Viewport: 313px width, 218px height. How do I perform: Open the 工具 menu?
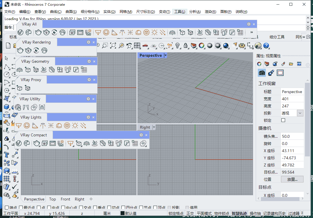pos(180,12)
